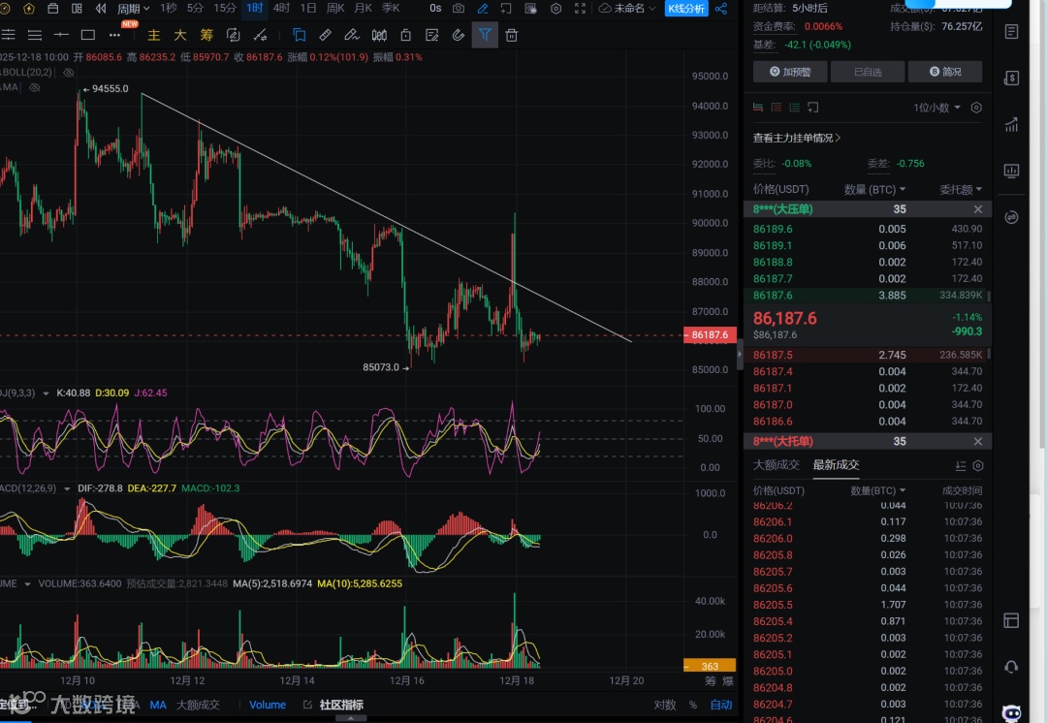The width and height of the screenshot is (1047, 723).
Task: Switch to 大额成交 trades tab
Action: point(776,464)
